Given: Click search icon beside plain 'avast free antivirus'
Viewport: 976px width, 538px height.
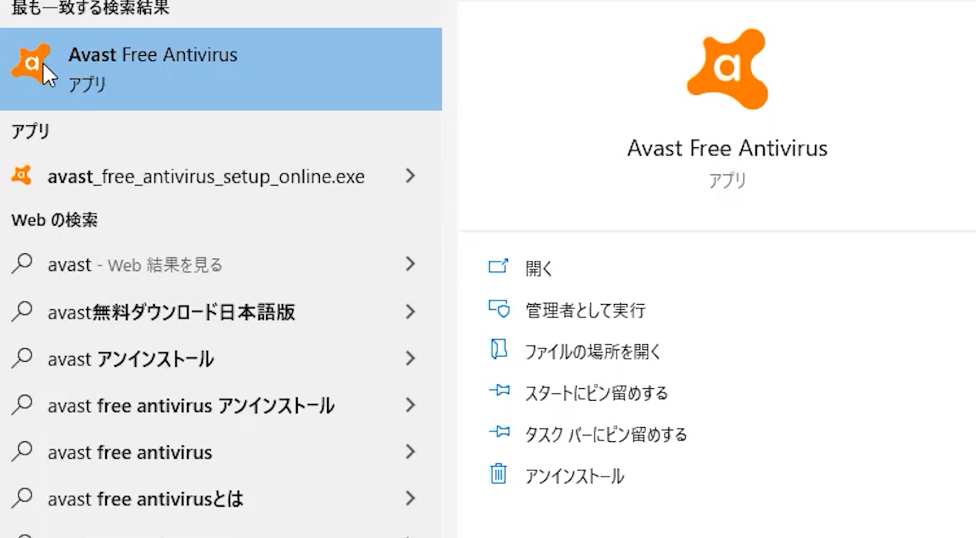Looking at the screenshot, I should point(22,451).
